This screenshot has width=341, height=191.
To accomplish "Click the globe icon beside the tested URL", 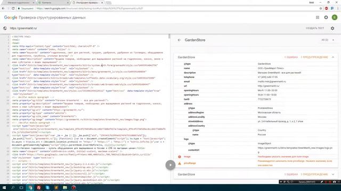I will (5, 28).
